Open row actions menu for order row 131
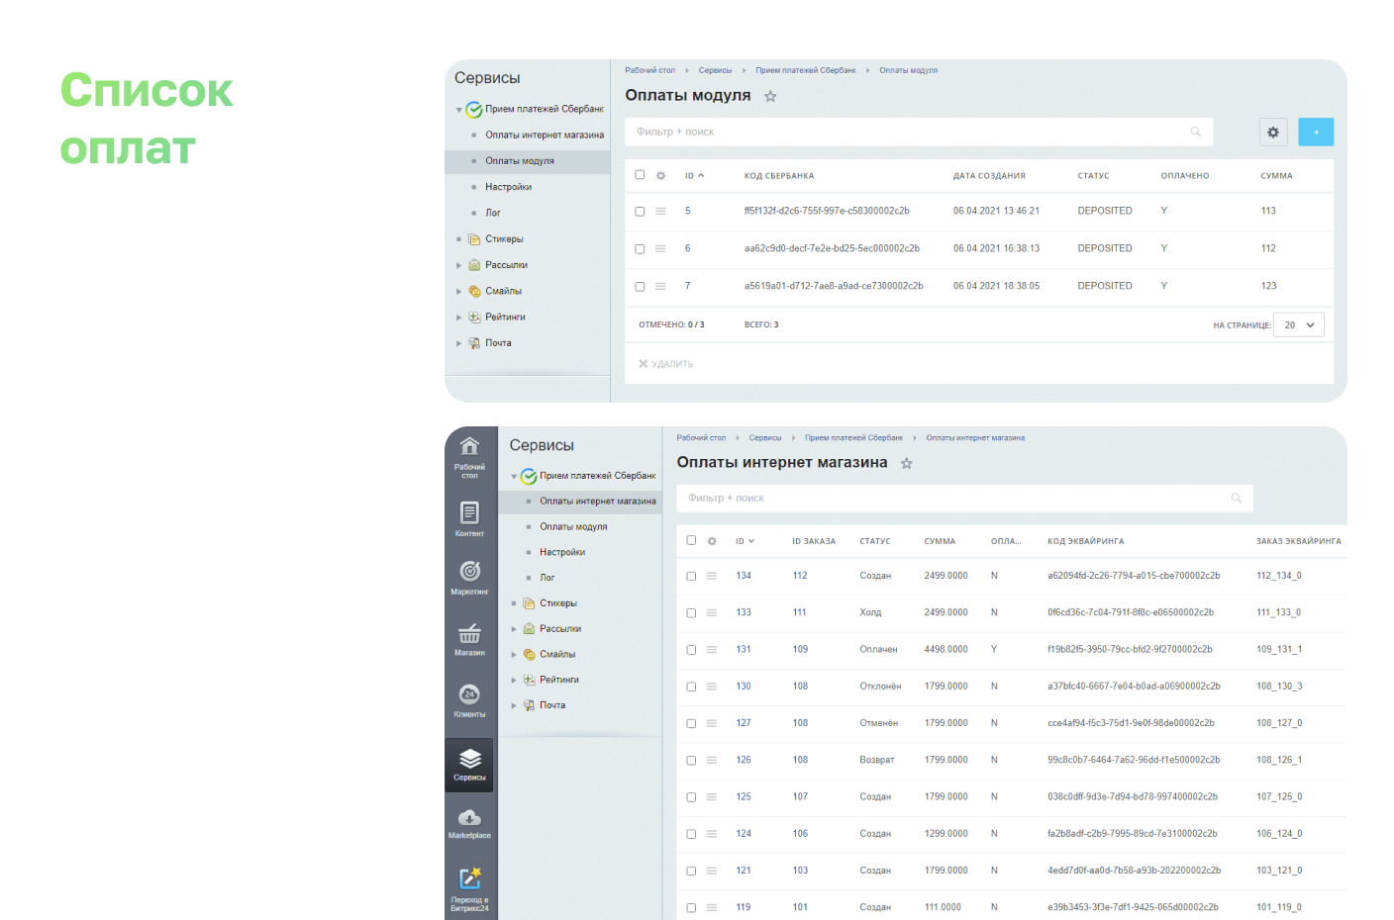The width and height of the screenshot is (1394, 920). [x=711, y=650]
